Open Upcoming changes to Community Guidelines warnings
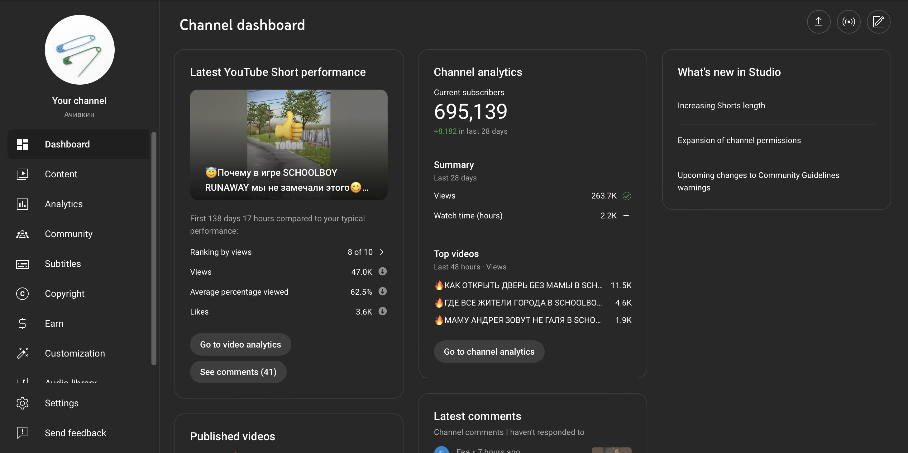Screen dimensions: 908x453 [758, 182]
